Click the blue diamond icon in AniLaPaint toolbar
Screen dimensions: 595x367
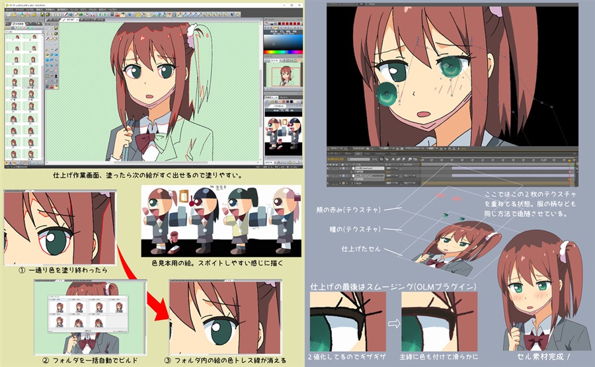tap(130, 15)
